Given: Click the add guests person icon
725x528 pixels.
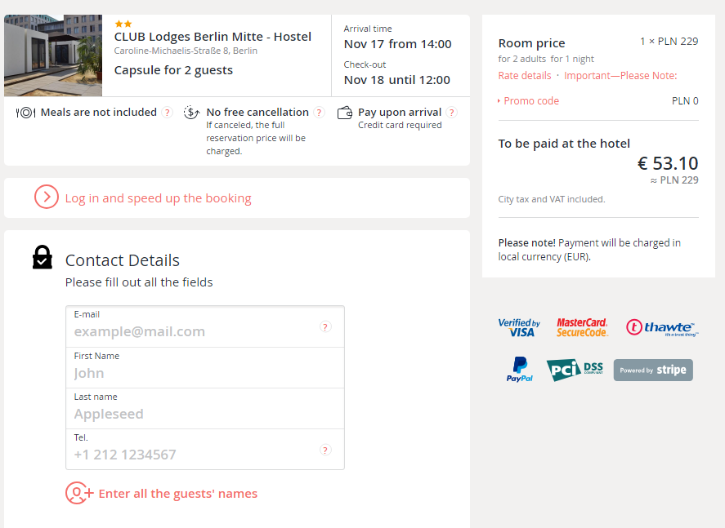Looking at the screenshot, I should pyautogui.click(x=78, y=493).
